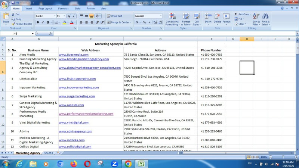Image resolution: width=299 pixels, height=168 pixels.
Task: Expand the font size dropdown
Action: click(x=64, y=16)
